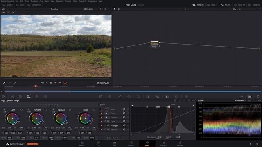Viewport: 262px width, 147px height.
Task: Open the Open FX panel
Action: pos(239,5)
